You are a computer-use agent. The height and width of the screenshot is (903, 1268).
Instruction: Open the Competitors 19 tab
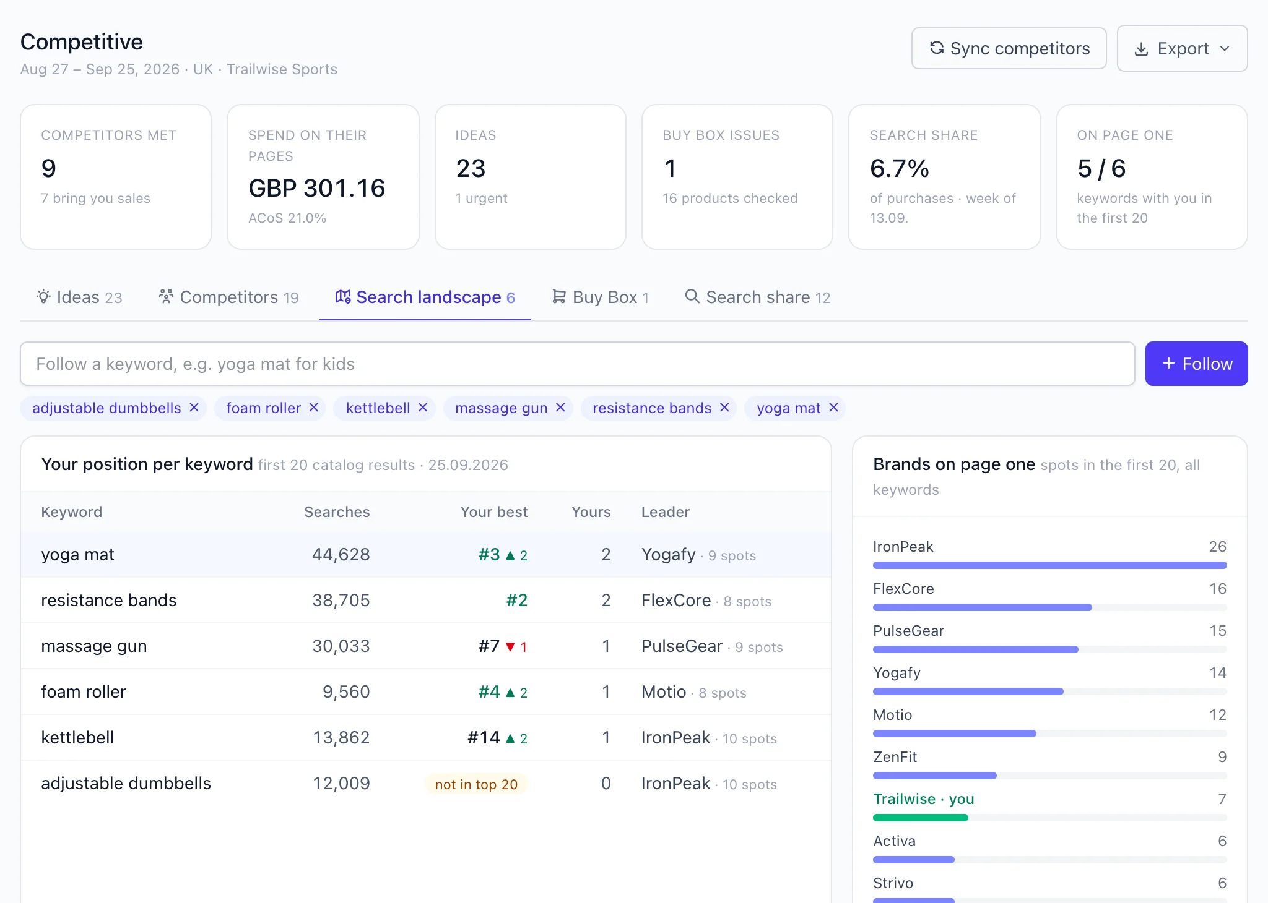(229, 297)
